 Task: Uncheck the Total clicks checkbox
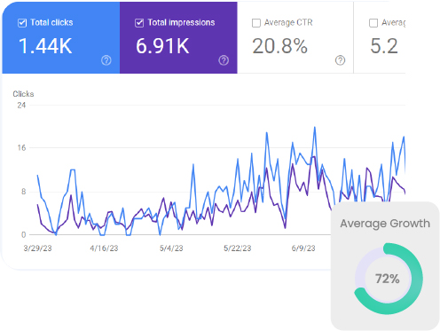[x=22, y=23]
